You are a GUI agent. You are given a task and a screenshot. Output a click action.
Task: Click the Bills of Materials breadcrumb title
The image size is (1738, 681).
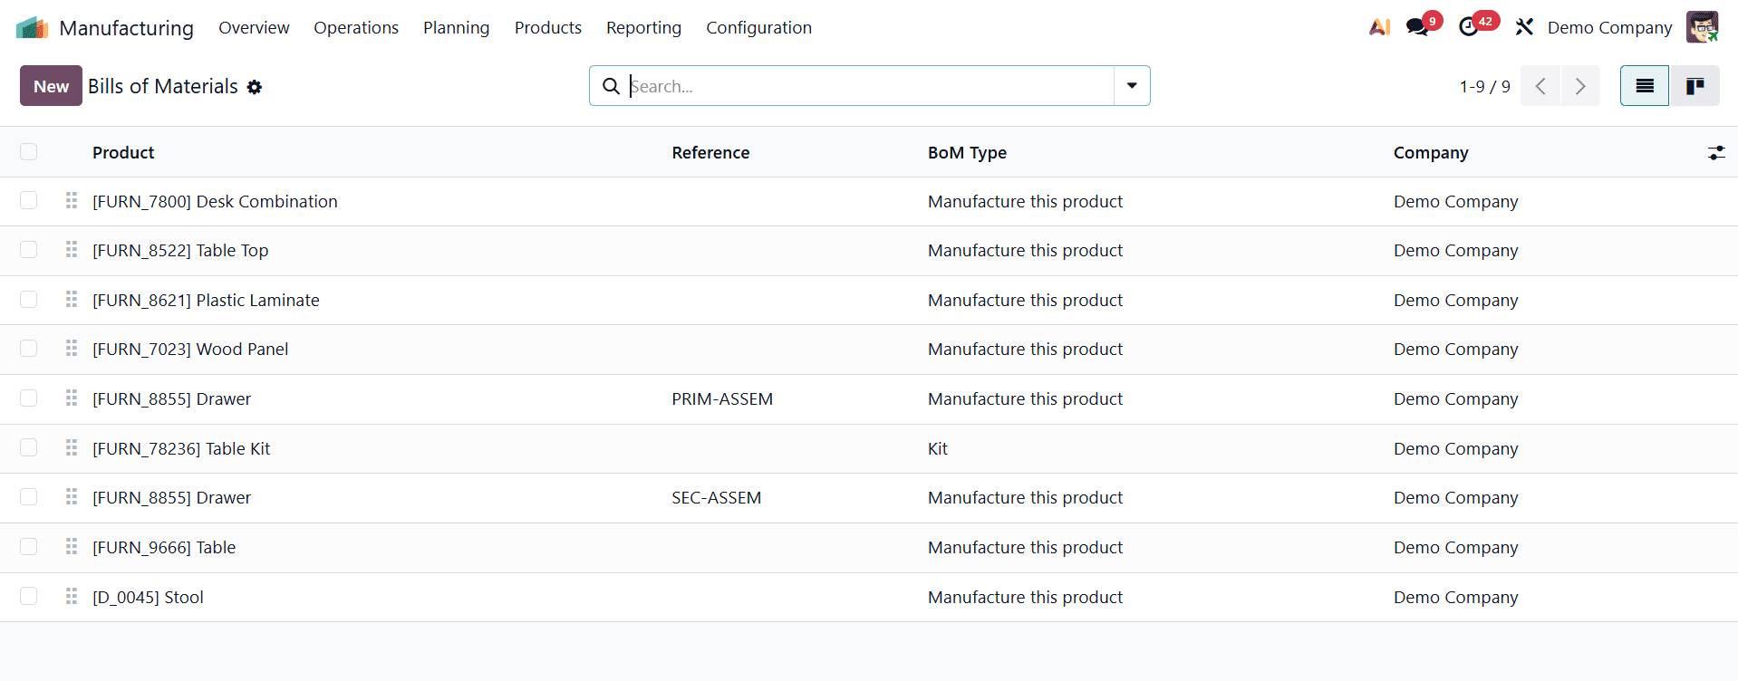pos(163,86)
